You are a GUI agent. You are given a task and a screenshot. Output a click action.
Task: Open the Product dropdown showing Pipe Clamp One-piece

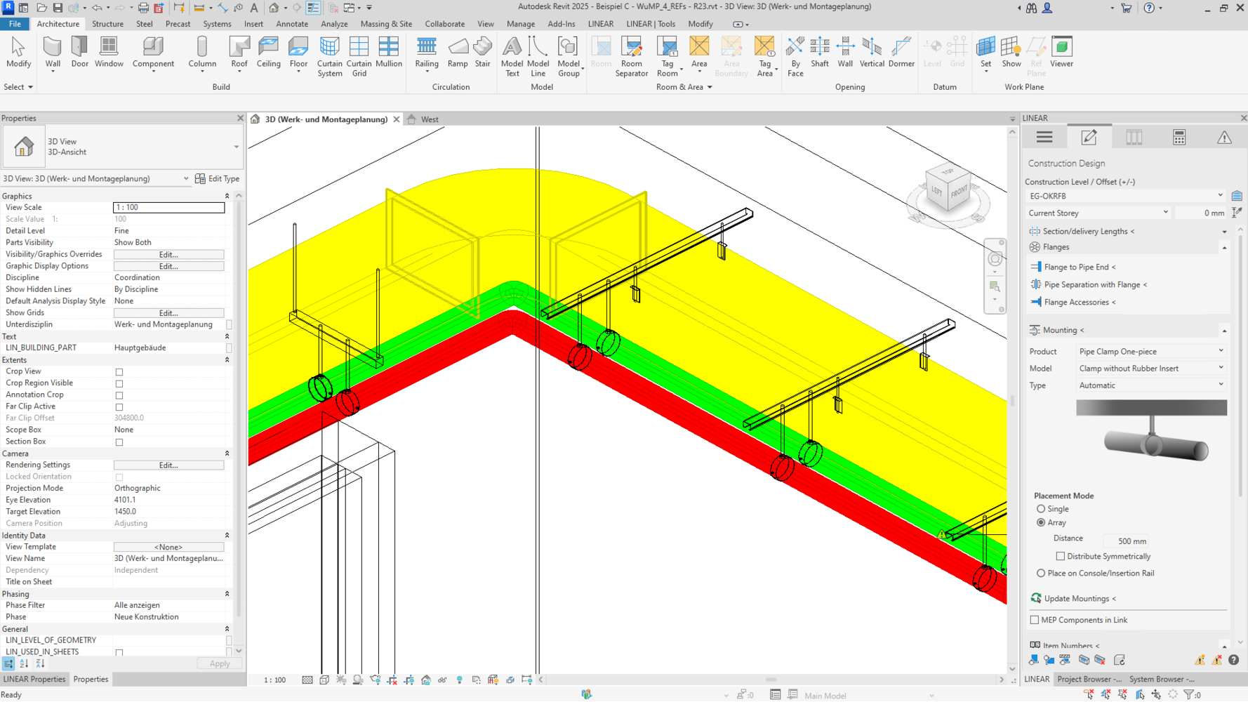click(1150, 352)
